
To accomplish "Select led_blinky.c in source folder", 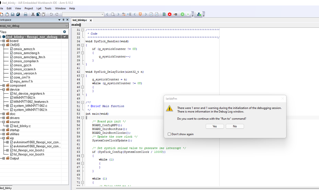I will pos(22,126).
